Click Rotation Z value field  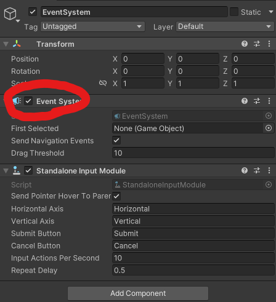253,71
